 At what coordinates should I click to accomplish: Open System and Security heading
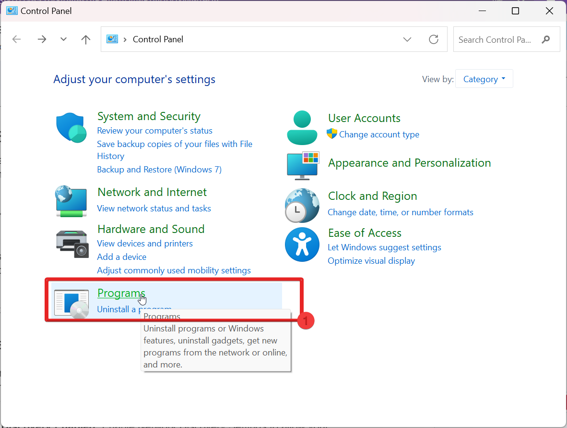(x=149, y=116)
